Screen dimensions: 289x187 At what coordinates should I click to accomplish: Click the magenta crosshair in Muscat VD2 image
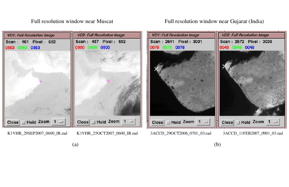click(x=108, y=81)
